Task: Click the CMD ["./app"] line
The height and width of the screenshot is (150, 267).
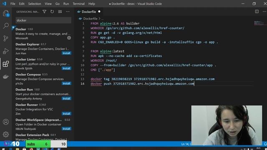Action: (103, 70)
